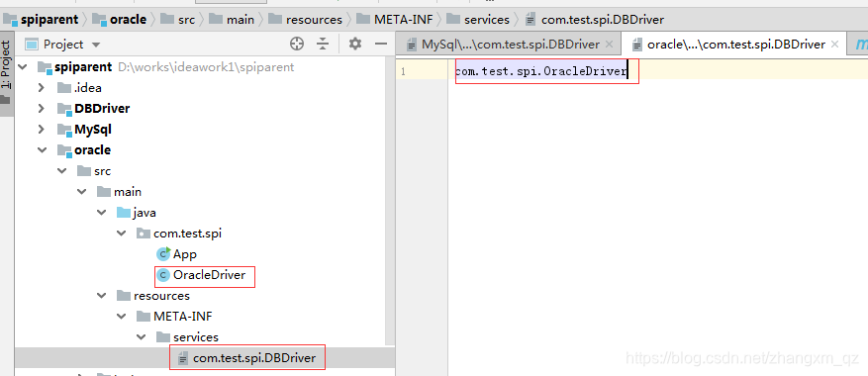Click line number 1 in gutter
Screen dimensions: 868x376
coord(403,71)
